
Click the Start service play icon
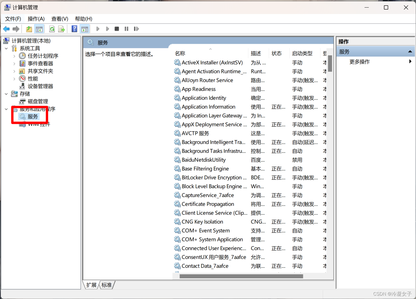[98, 29]
